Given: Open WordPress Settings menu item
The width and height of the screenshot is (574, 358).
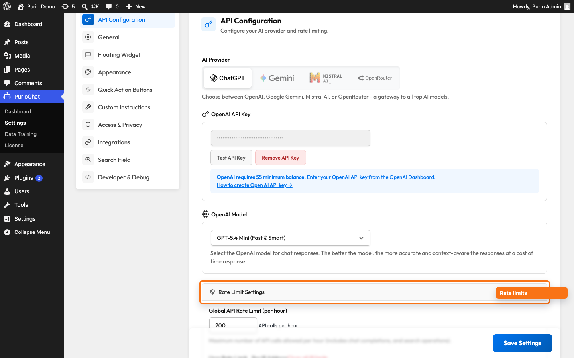Looking at the screenshot, I should (32, 219).
